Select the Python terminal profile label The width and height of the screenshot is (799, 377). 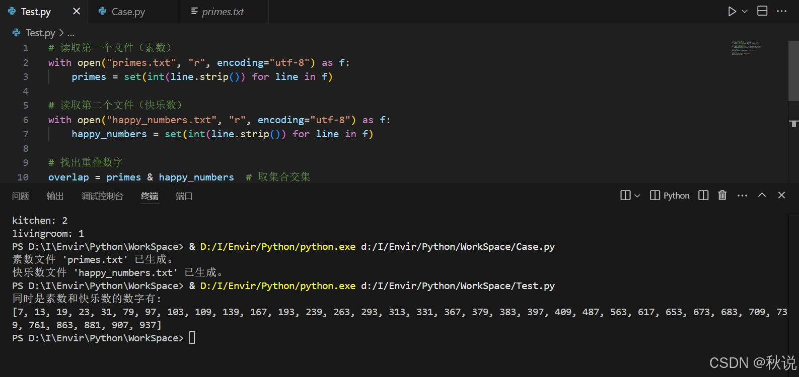click(x=676, y=196)
